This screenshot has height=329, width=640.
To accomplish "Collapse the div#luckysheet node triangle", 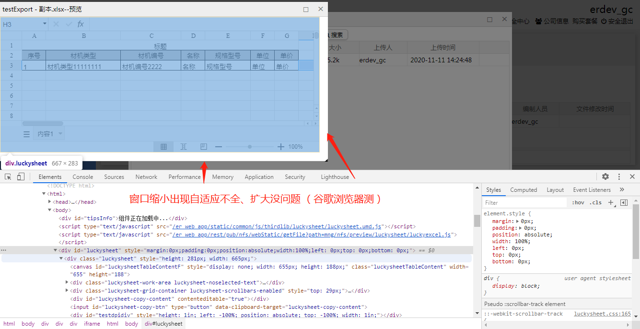I will click(56, 250).
